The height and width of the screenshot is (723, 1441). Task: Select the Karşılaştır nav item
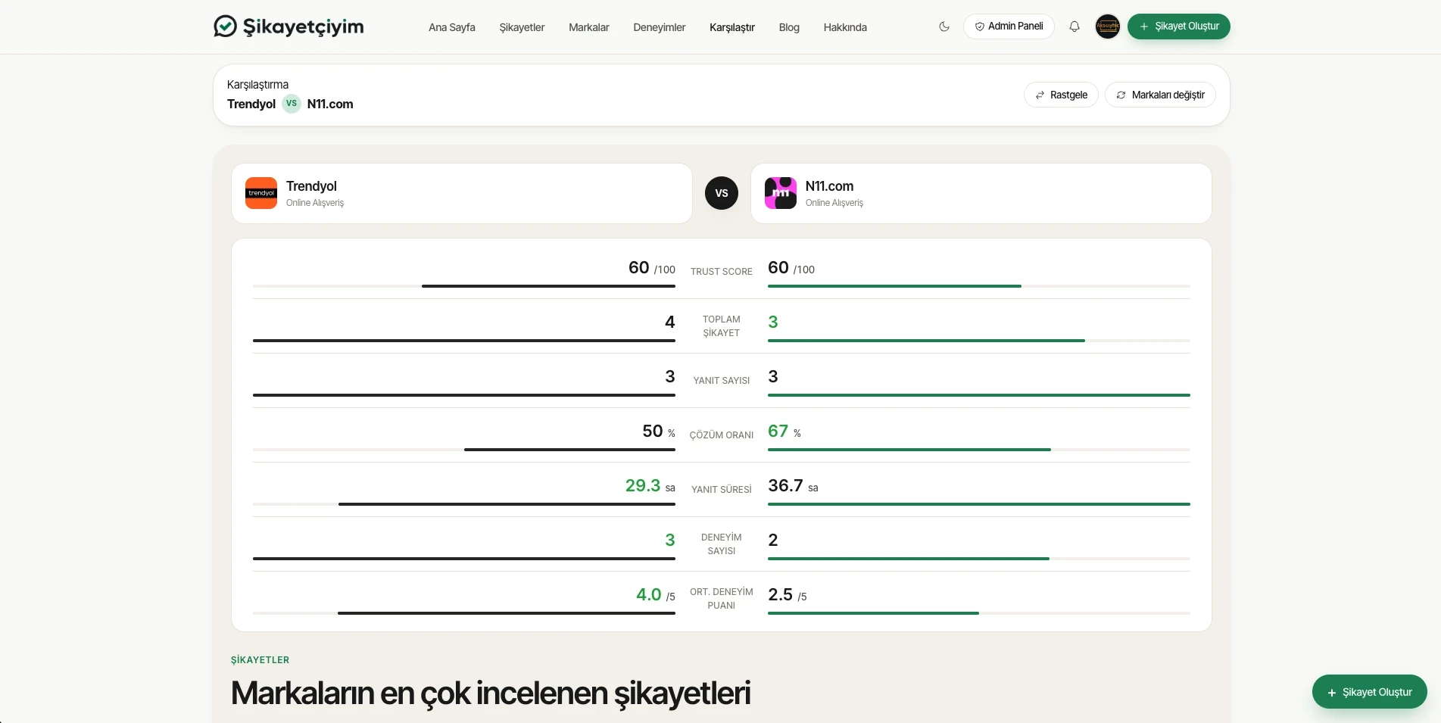coord(732,27)
